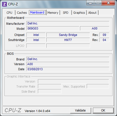This screenshot has height=116, width=117.
Task: Click the Version 1.64.0.x64 text
Action: [37, 111]
